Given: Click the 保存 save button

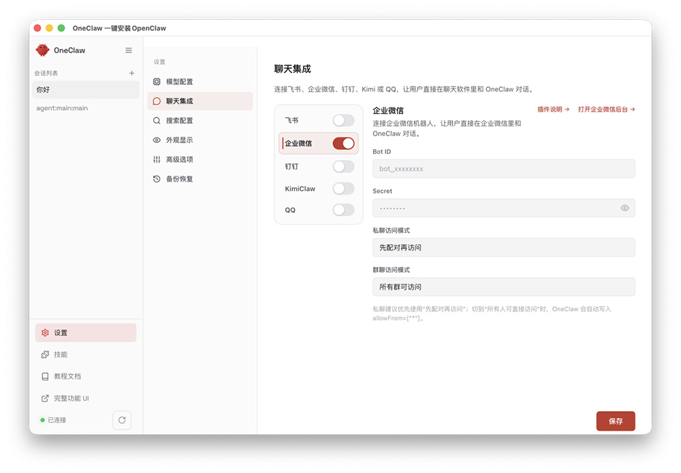Looking at the screenshot, I should click(615, 421).
